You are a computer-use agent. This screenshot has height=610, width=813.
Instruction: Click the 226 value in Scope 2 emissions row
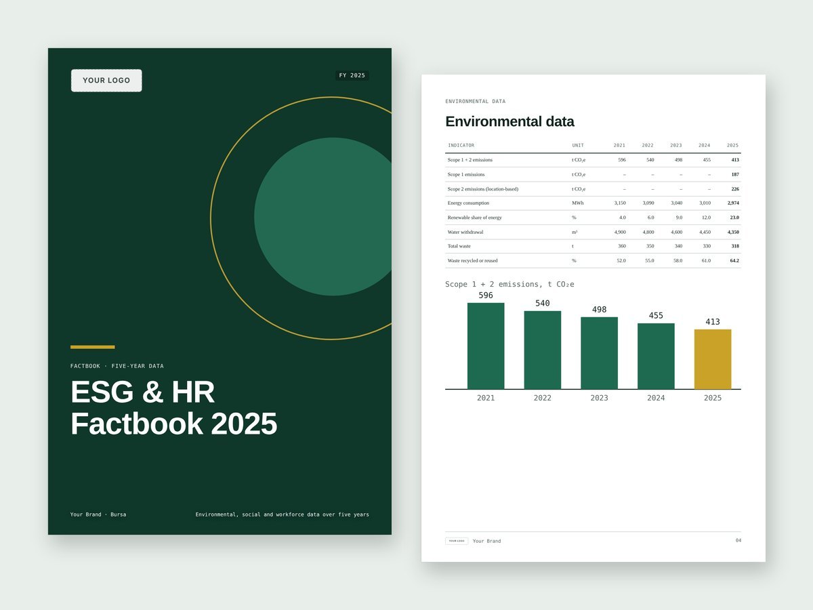(735, 189)
